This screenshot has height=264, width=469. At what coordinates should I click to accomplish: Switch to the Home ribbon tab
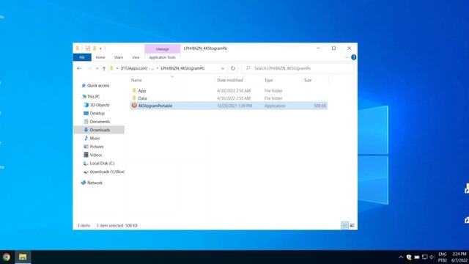point(100,57)
